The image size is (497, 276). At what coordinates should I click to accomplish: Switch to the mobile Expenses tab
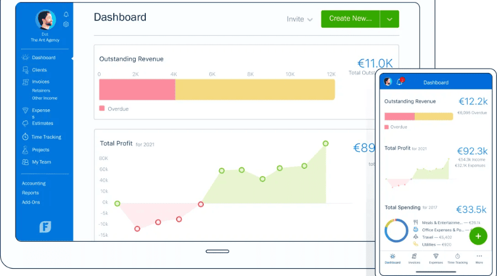(x=436, y=259)
